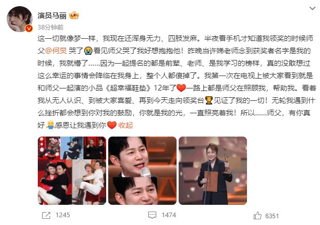Click the repost count 1245

[63, 215]
